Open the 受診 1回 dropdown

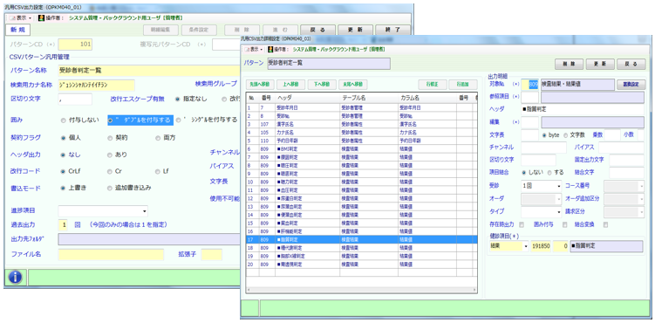click(542, 186)
